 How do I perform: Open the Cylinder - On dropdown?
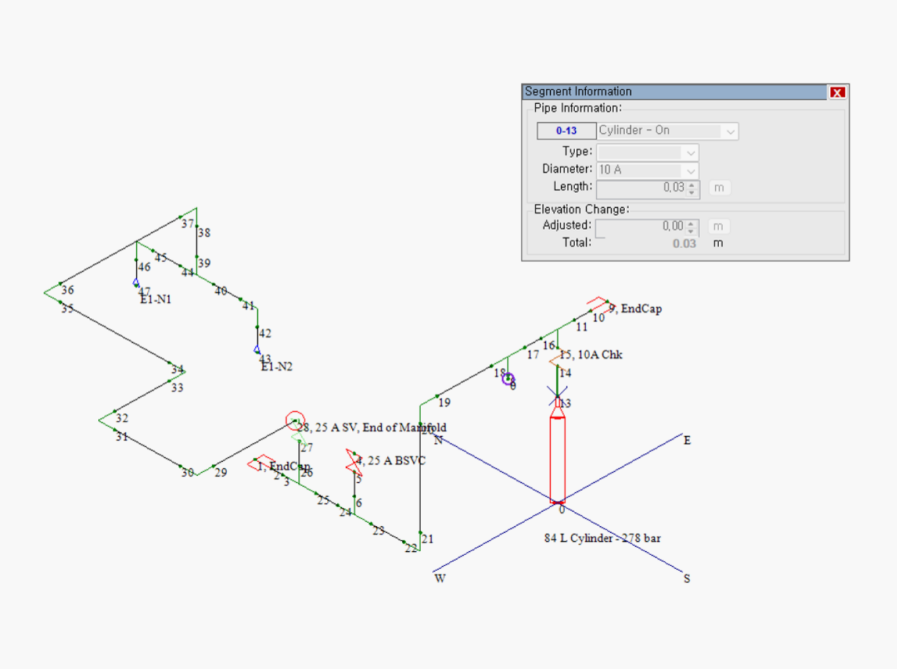(730, 131)
